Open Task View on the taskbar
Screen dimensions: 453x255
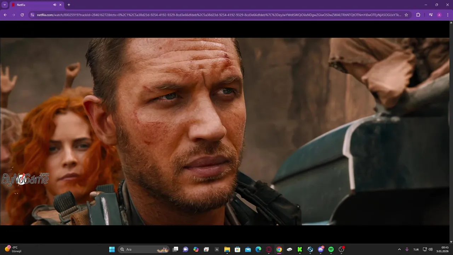175,249
